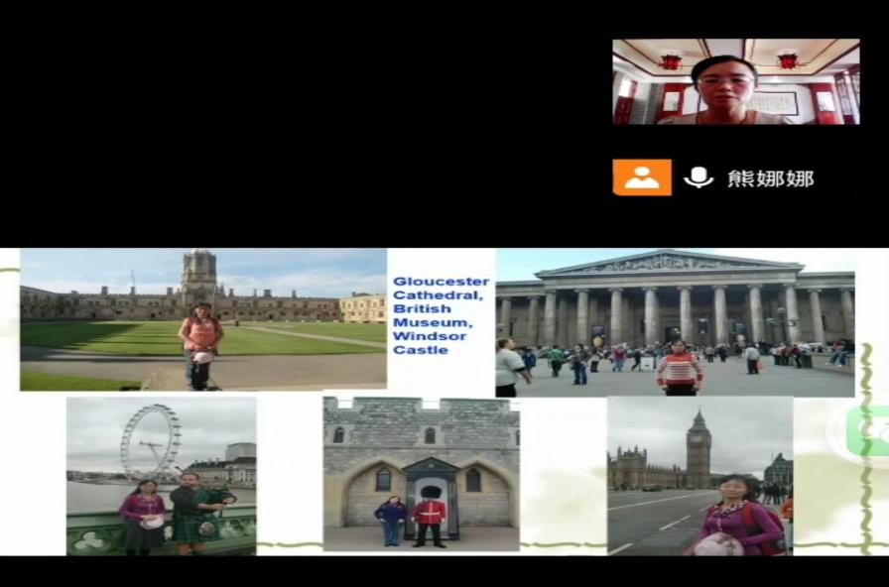Click the woman in the red striped sweater
The height and width of the screenshot is (587, 889).
tap(680, 368)
